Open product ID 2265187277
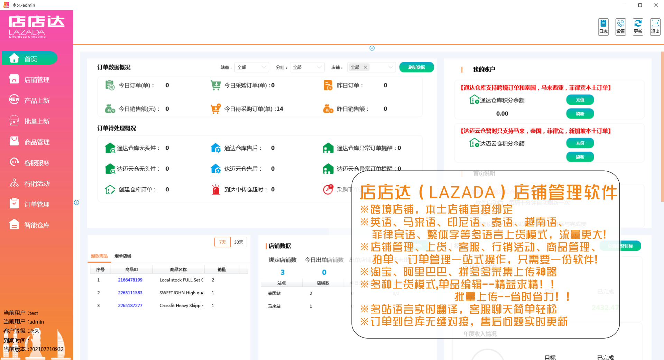This screenshot has height=360, width=664. pos(130,305)
